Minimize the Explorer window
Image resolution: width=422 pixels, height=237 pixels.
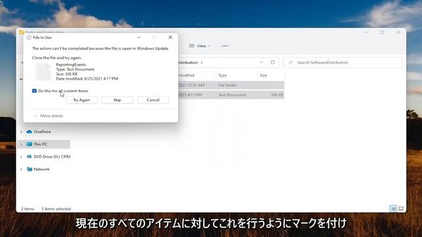367,32
